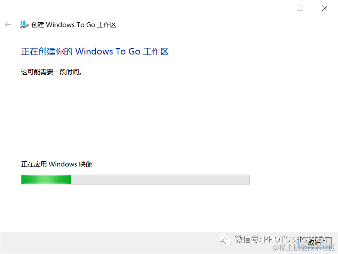Image resolution: width=338 pixels, height=254 pixels.
Task: Click the WeChat logo watermark
Action: point(225,239)
